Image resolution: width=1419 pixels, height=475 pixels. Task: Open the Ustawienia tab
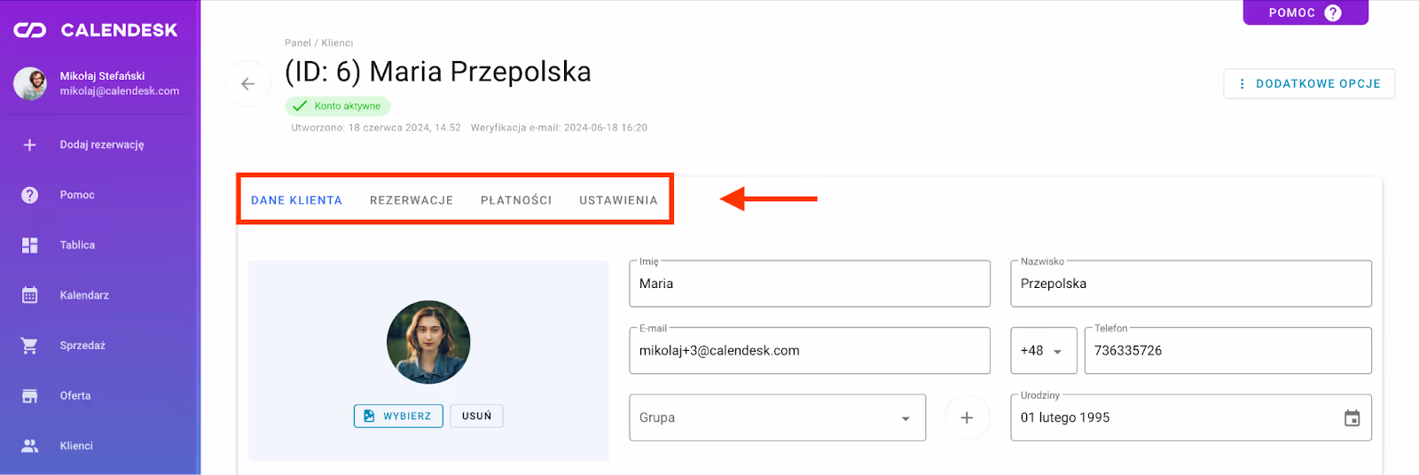618,200
